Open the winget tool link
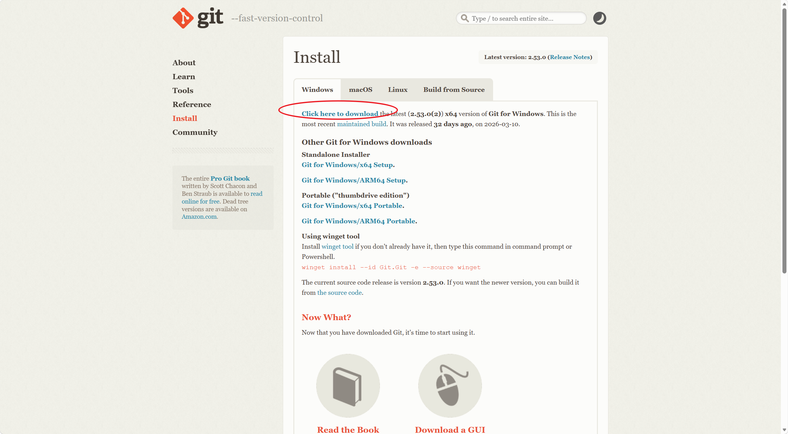Viewport: 788px width, 434px height. coord(337,247)
